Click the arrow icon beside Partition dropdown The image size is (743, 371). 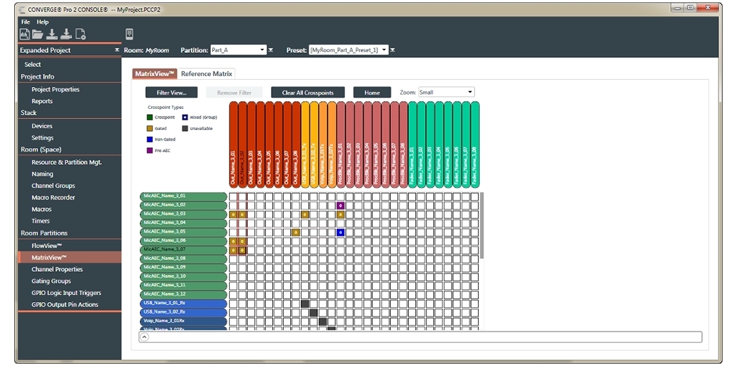tap(271, 50)
